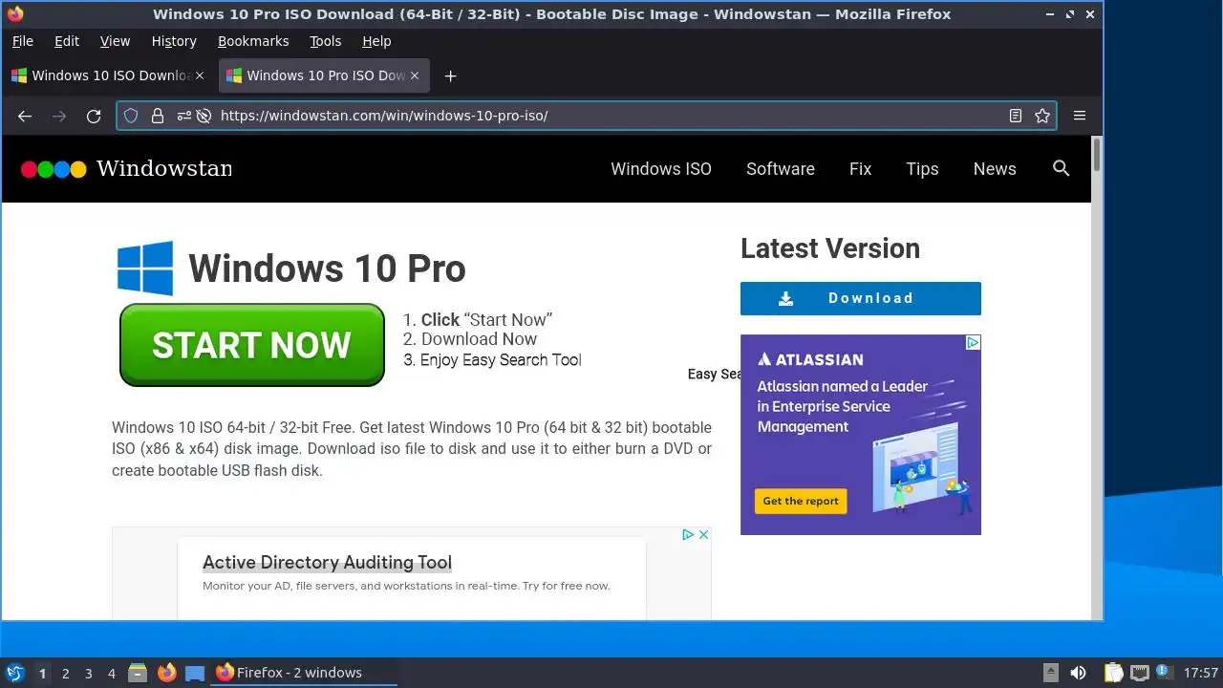The image size is (1223, 688).
Task: Open the clipboard manager tray icon
Action: 1113,673
